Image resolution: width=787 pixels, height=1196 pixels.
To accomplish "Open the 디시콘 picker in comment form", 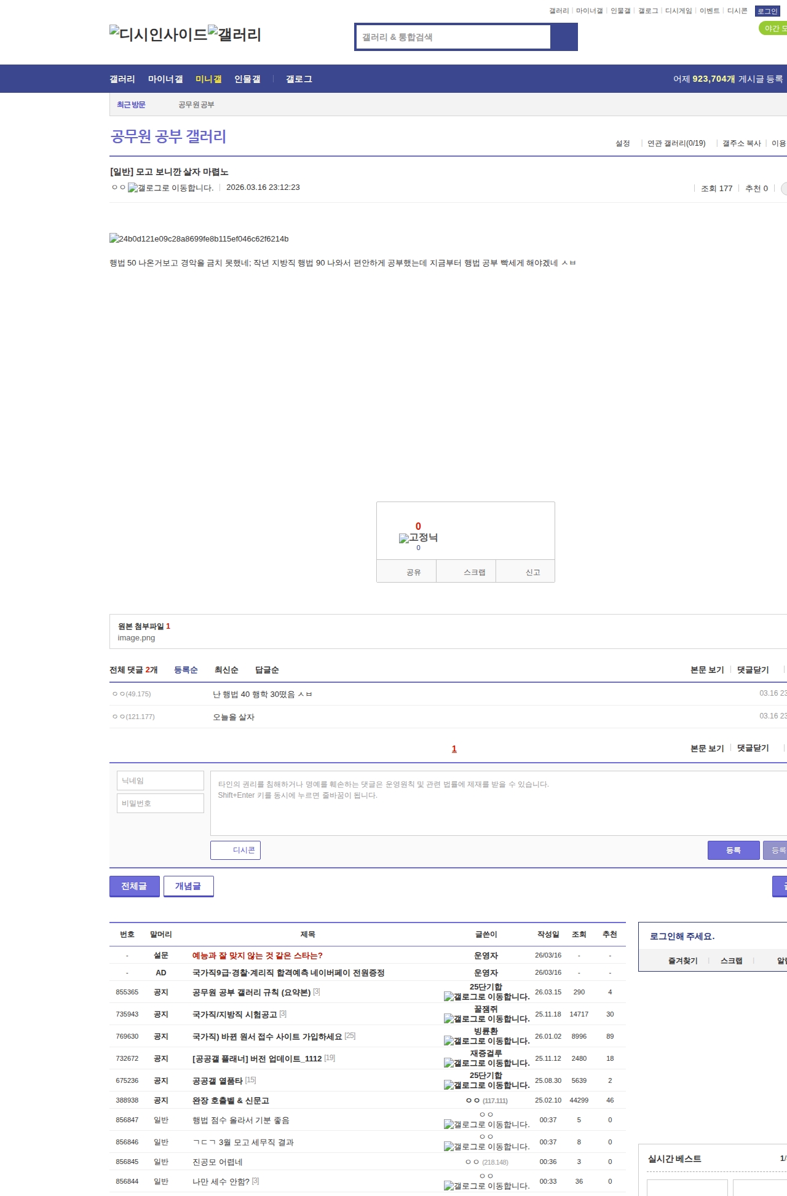I will click(x=235, y=850).
